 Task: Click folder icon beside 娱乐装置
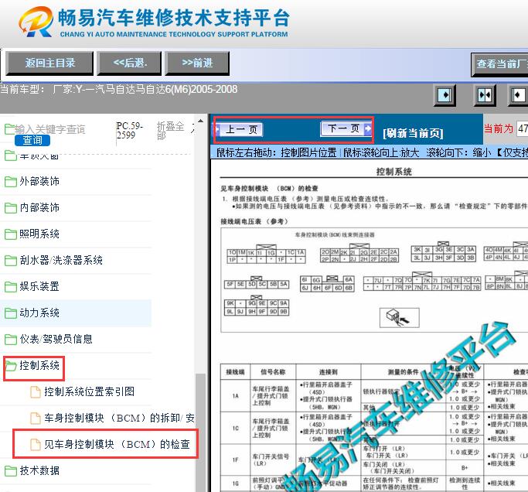coord(11,287)
